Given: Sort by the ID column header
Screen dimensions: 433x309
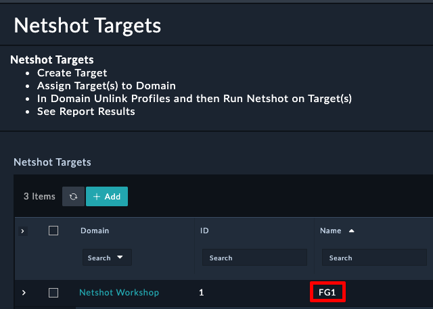Looking at the screenshot, I should (x=204, y=231).
